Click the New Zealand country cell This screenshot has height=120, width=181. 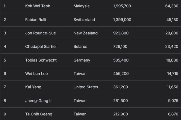click(x=86, y=33)
